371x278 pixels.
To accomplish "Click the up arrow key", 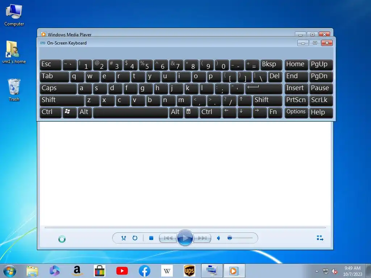I will (x=245, y=101).
